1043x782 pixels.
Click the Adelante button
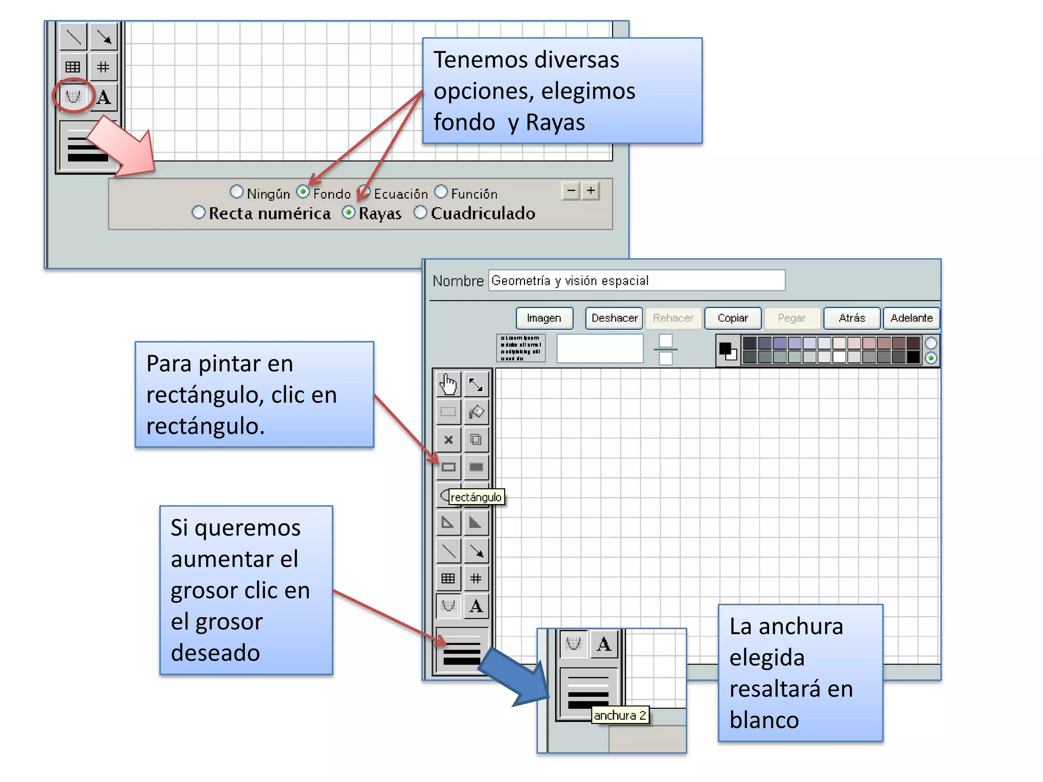click(x=912, y=318)
